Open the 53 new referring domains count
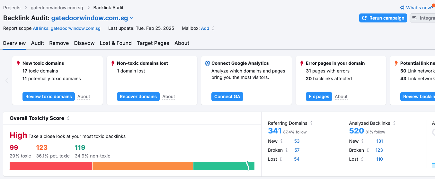The width and height of the screenshot is (435, 179). coord(297,141)
